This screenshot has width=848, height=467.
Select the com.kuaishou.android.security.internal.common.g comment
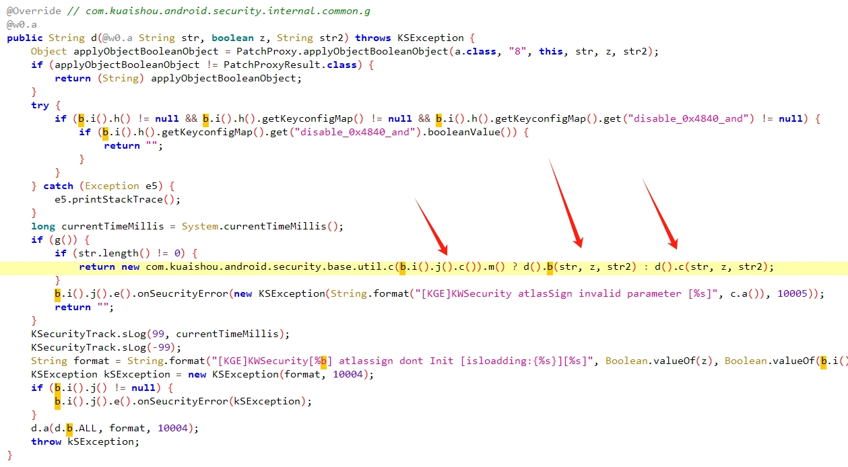227,11
